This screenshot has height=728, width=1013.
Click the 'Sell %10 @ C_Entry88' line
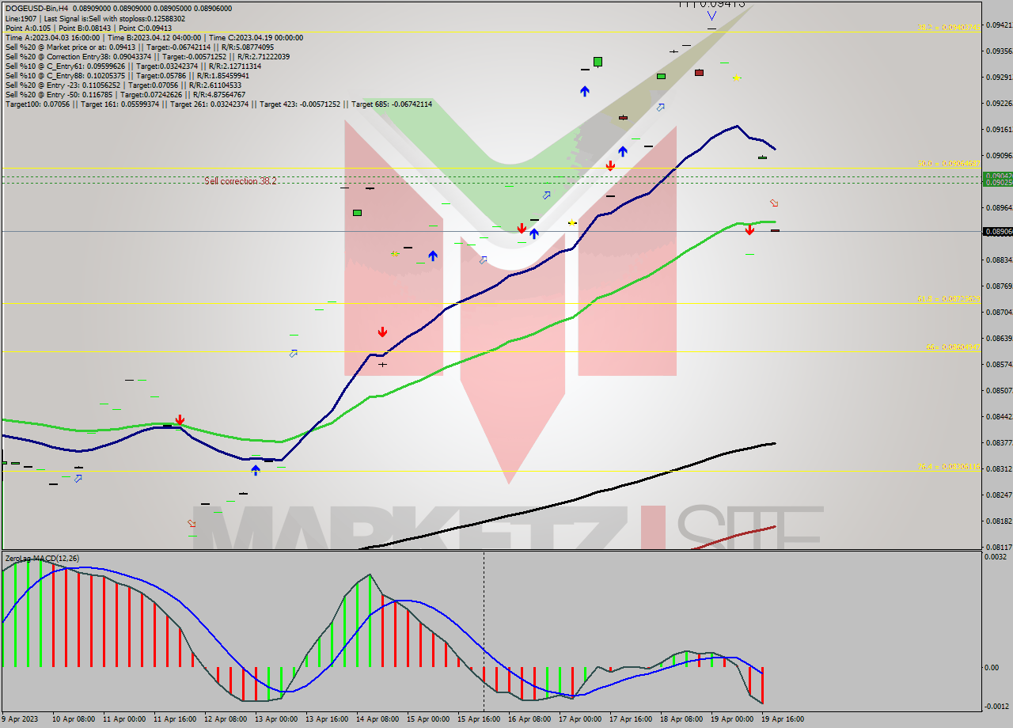click(127, 75)
